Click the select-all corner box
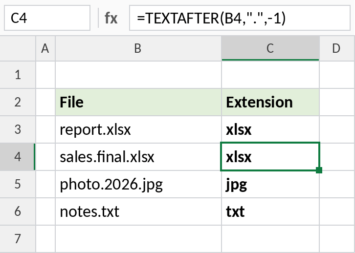 click(x=18, y=48)
